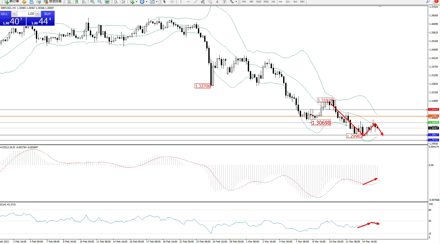Toggle the chart auto scroll button

[x=116, y=2]
